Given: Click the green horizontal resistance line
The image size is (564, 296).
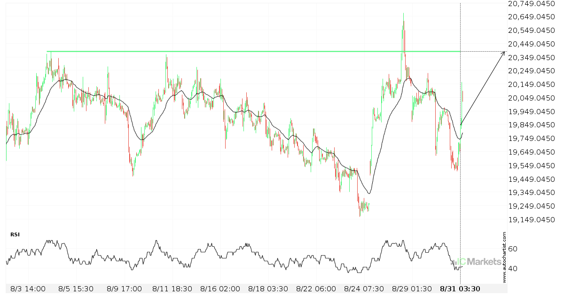Looking at the screenshot, I should (253, 51).
